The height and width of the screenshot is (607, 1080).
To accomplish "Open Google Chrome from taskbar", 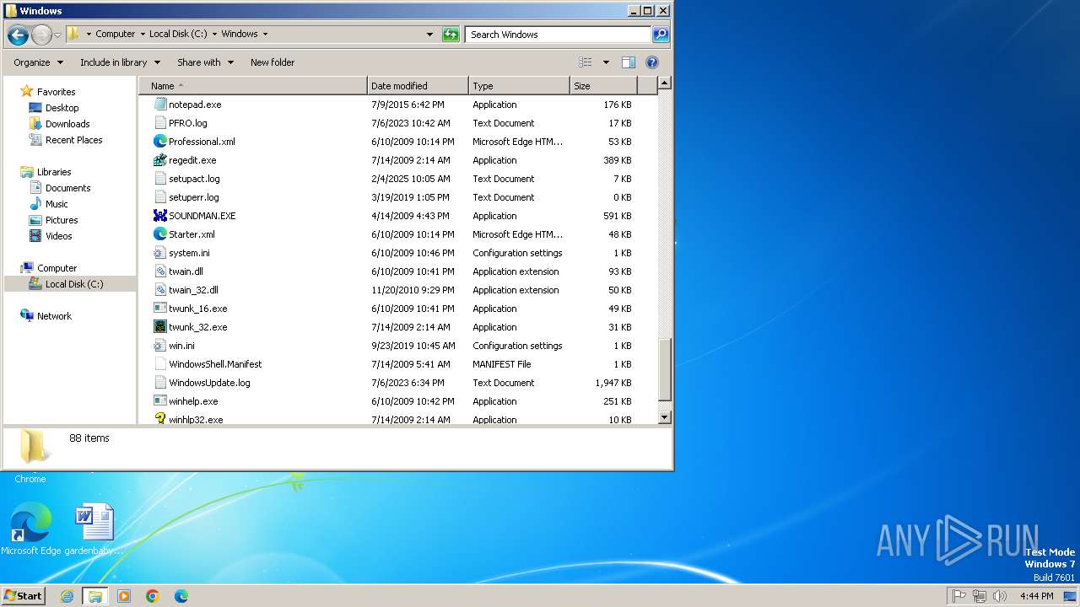I will pos(153,596).
